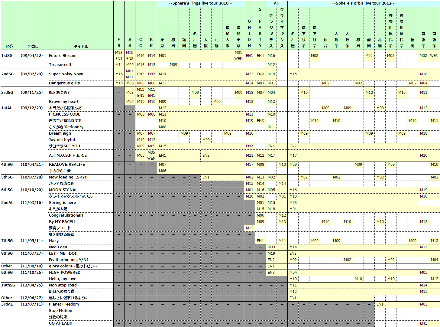Click the REALOVE:REALIFE title
The height and width of the screenshot is (327, 440).
click(x=67, y=165)
